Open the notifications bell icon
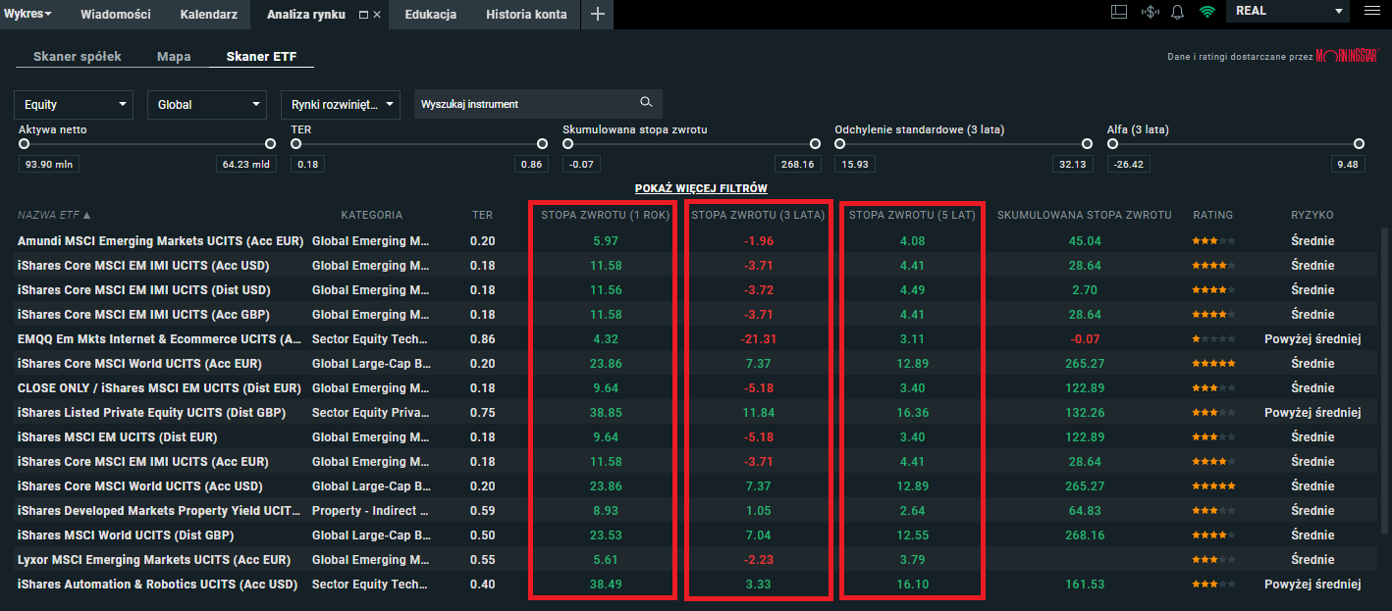This screenshot has width=1392, height=611. (x=1177, y=12)
